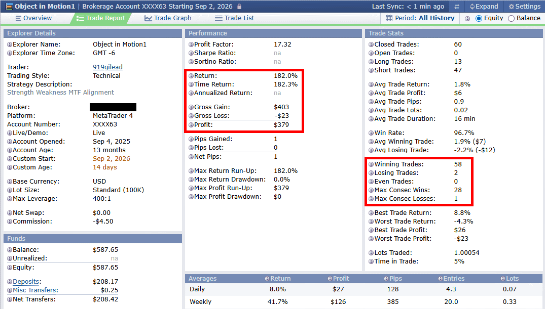Select the Equity radio button
Image resolution: width=545 pixels, height=309 pixels.
[x=479, y=18]
